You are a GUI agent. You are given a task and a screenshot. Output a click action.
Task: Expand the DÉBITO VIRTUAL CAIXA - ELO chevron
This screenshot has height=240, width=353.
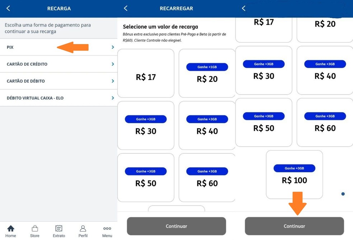[x=112, y=97]
